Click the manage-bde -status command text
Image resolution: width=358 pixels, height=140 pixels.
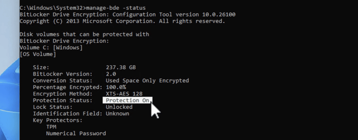tap(116, 8)
